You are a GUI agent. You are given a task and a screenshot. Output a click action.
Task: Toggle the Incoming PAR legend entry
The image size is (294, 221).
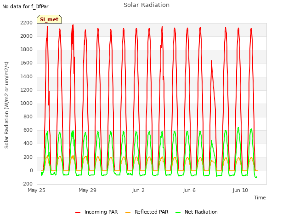(96, 212)
